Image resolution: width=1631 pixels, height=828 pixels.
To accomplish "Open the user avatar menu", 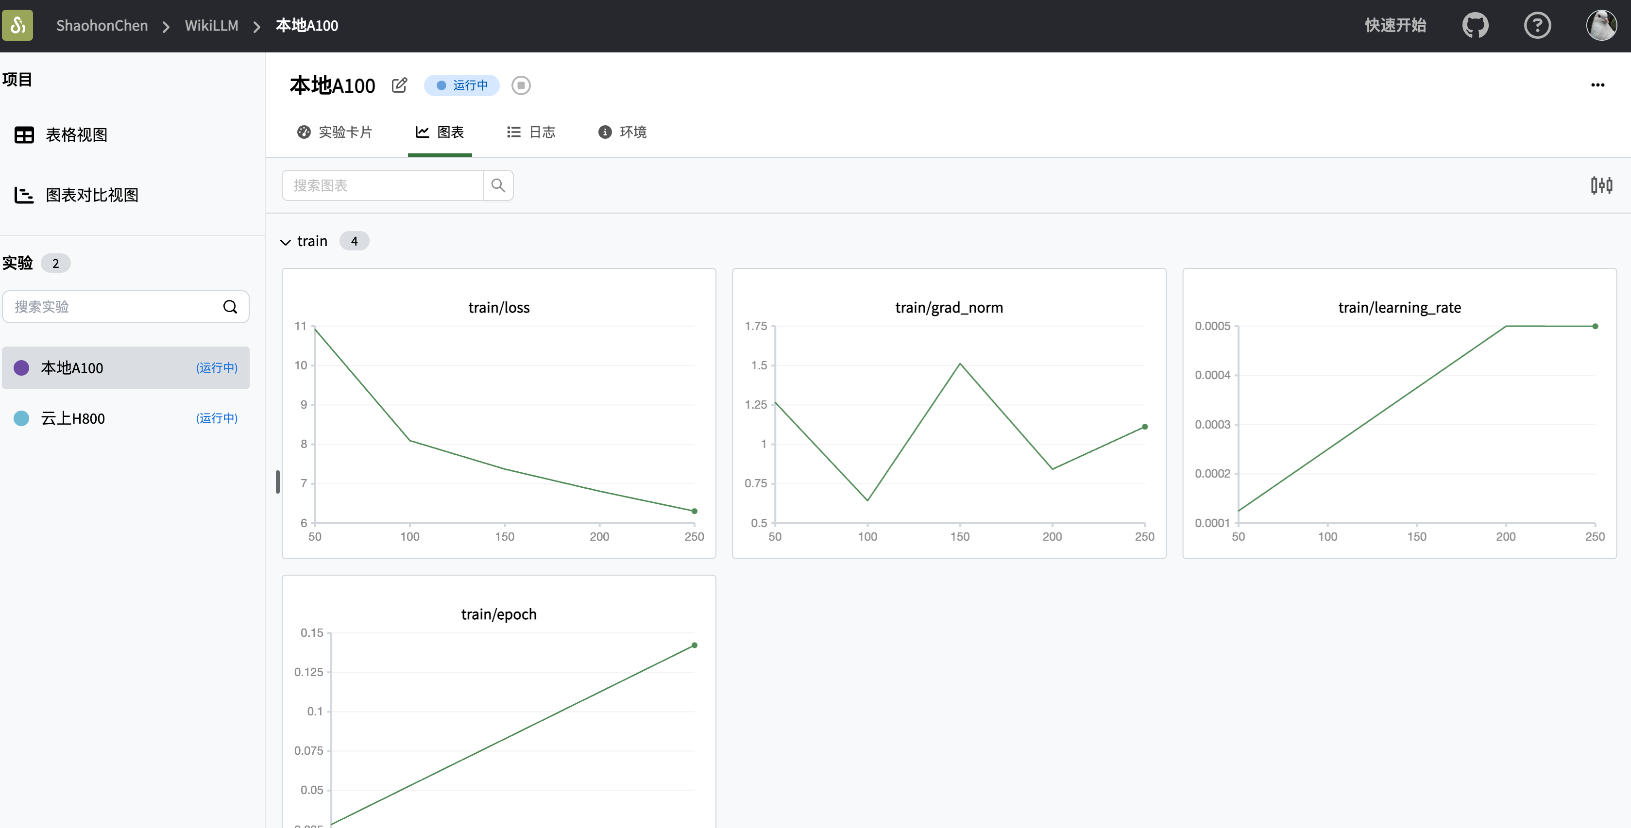I will click(1600, 25).
